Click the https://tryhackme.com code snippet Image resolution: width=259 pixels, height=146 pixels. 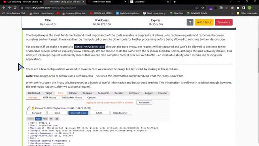point(89,47)
